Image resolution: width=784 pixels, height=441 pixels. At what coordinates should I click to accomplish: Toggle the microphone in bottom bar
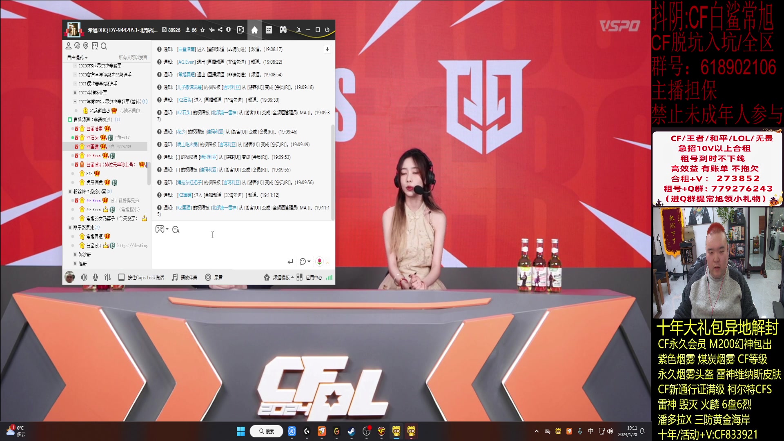click(x=95, y=277)
